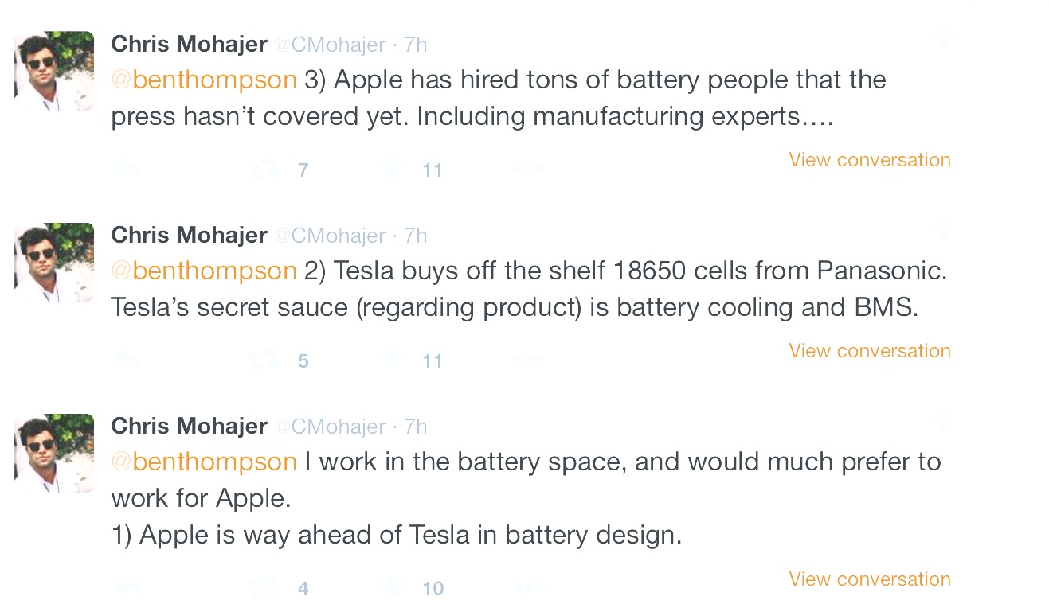The height and width of the screenshot is (604, 1049).
Task: Click Chris Mohajer's name on the second tweet
Action: [x=189, y=236]
